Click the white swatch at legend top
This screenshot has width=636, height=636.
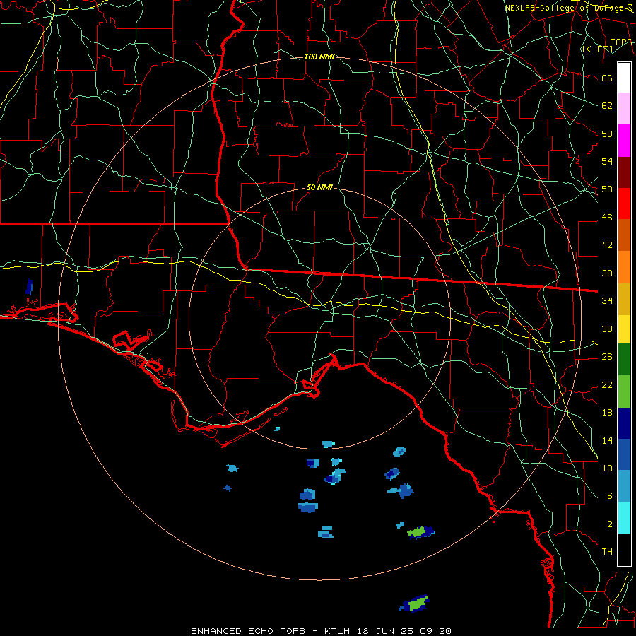[624, 78]
